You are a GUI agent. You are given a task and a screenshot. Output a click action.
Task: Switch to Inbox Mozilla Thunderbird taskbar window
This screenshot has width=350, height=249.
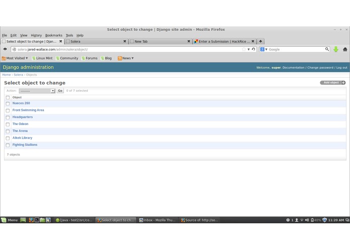tap(158, 220)
